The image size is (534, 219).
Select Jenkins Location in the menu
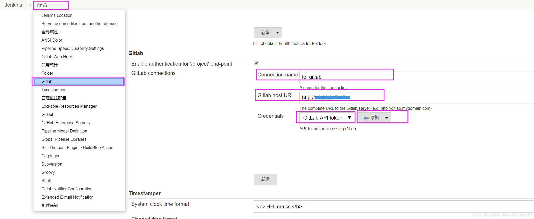coord(57,15)
